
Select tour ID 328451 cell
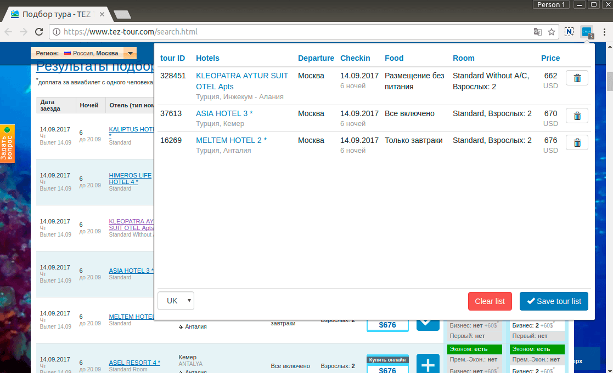(173, 76)
